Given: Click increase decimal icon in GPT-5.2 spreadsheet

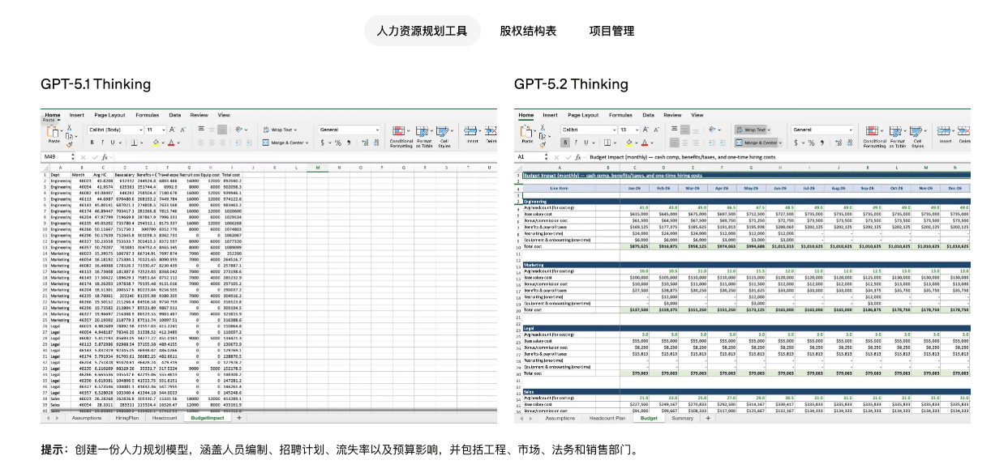Looking at the screenshot, I should [839, 143].
